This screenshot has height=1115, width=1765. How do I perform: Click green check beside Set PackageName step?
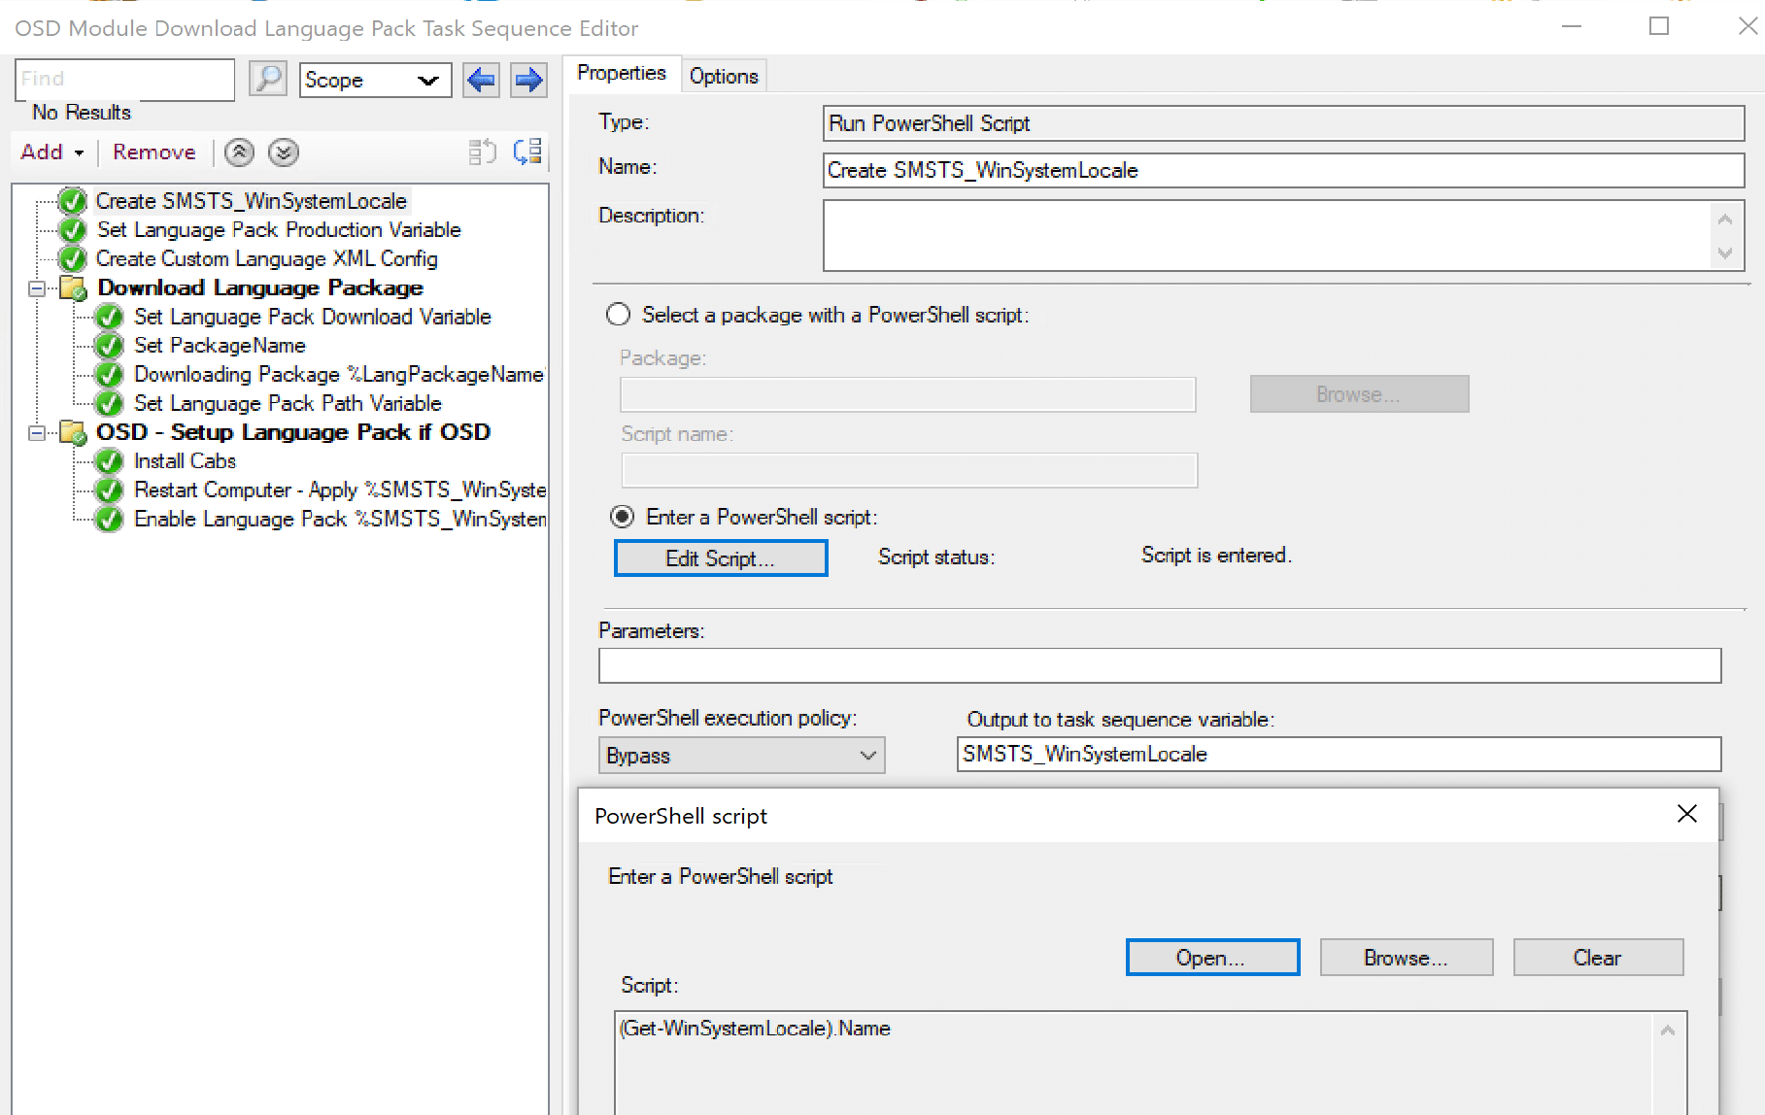coord(108,345)
